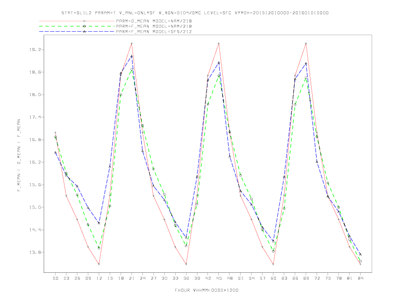Click x-axis forecast hour label 45

click(x=219, y=278)
